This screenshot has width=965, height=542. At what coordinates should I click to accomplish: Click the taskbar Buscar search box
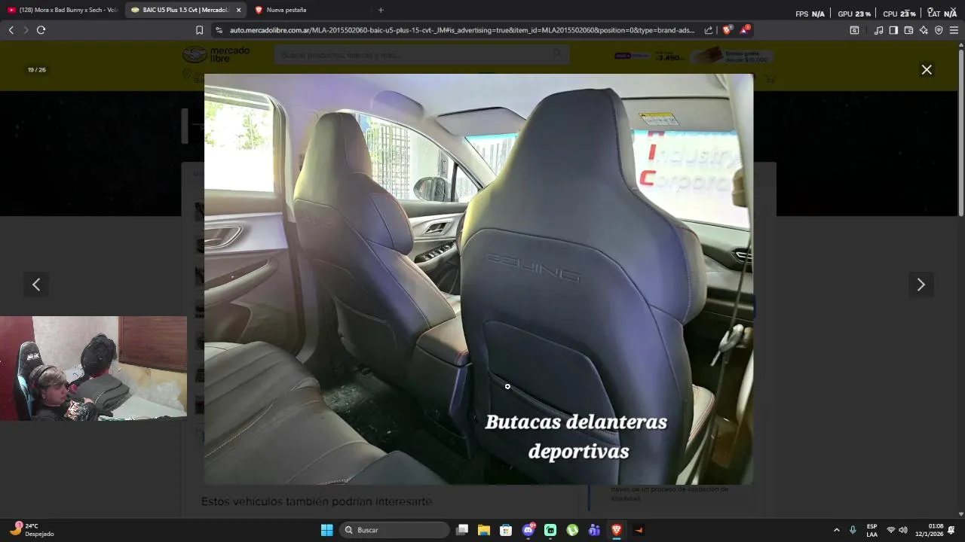394,530
